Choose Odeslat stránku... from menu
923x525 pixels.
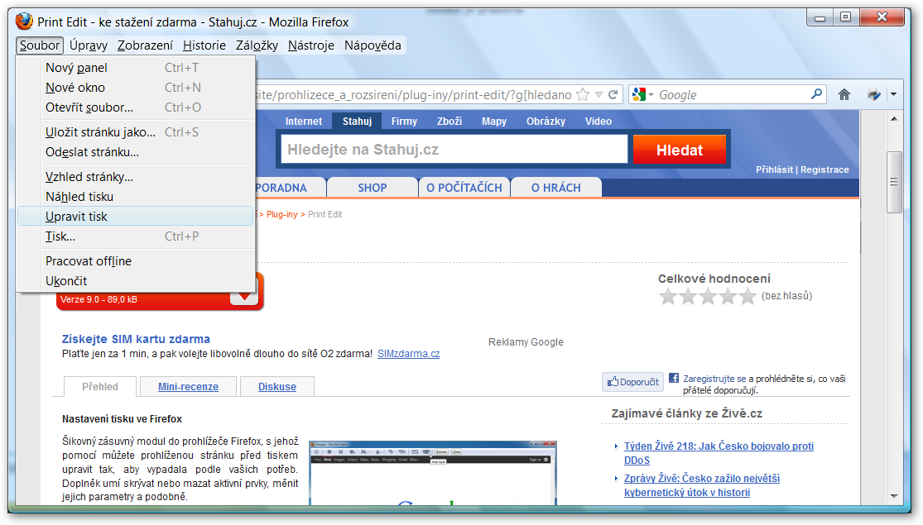[136, 152]
